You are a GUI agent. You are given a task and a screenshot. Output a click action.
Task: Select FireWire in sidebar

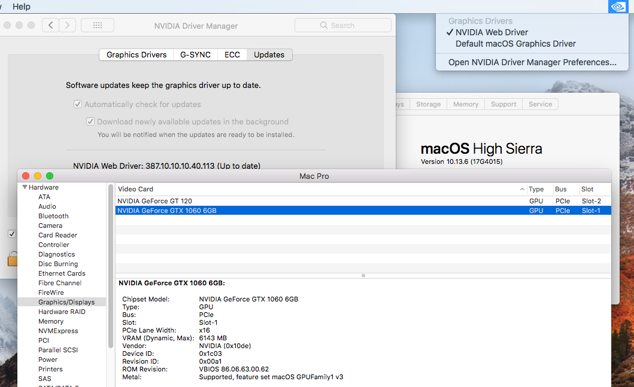coord(51,292)
